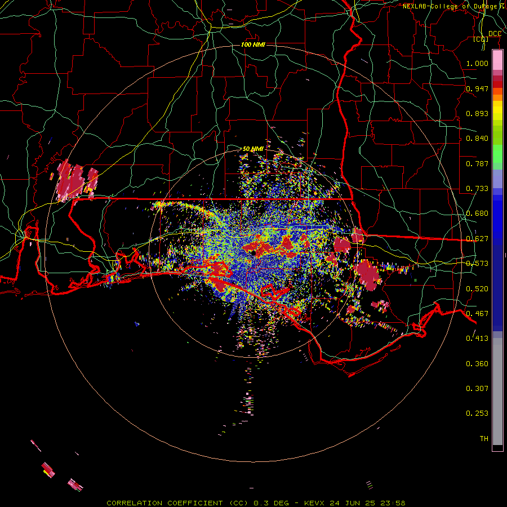Click the 0.893 value on the scale
The width and height of the screenshot is (507, 507).
(x=477, y=113)
